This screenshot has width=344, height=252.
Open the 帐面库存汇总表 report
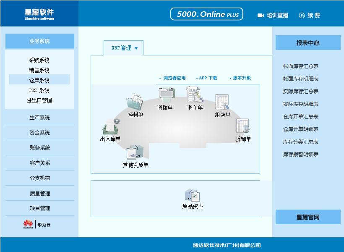point(300,66)
